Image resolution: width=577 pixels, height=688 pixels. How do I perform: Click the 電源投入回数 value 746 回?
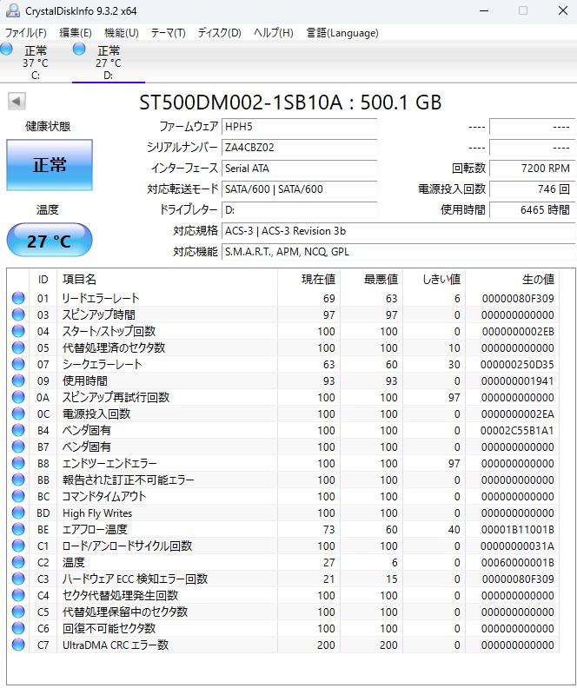532,189
